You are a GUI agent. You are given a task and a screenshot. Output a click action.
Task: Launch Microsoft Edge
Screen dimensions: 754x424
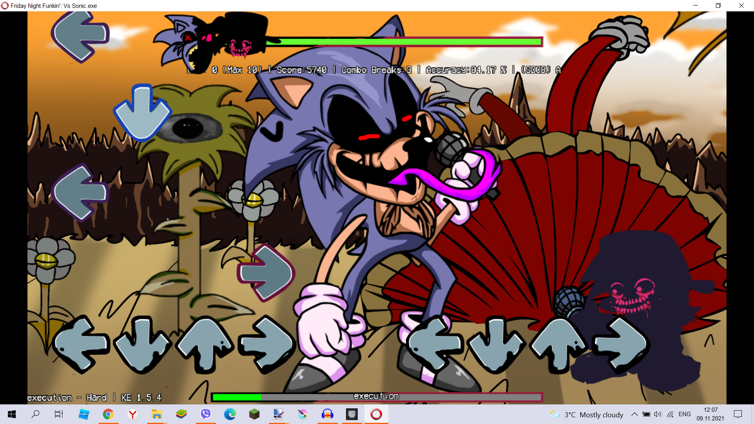230,414
